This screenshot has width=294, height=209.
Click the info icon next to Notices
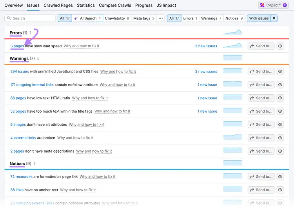click(34, 164)
